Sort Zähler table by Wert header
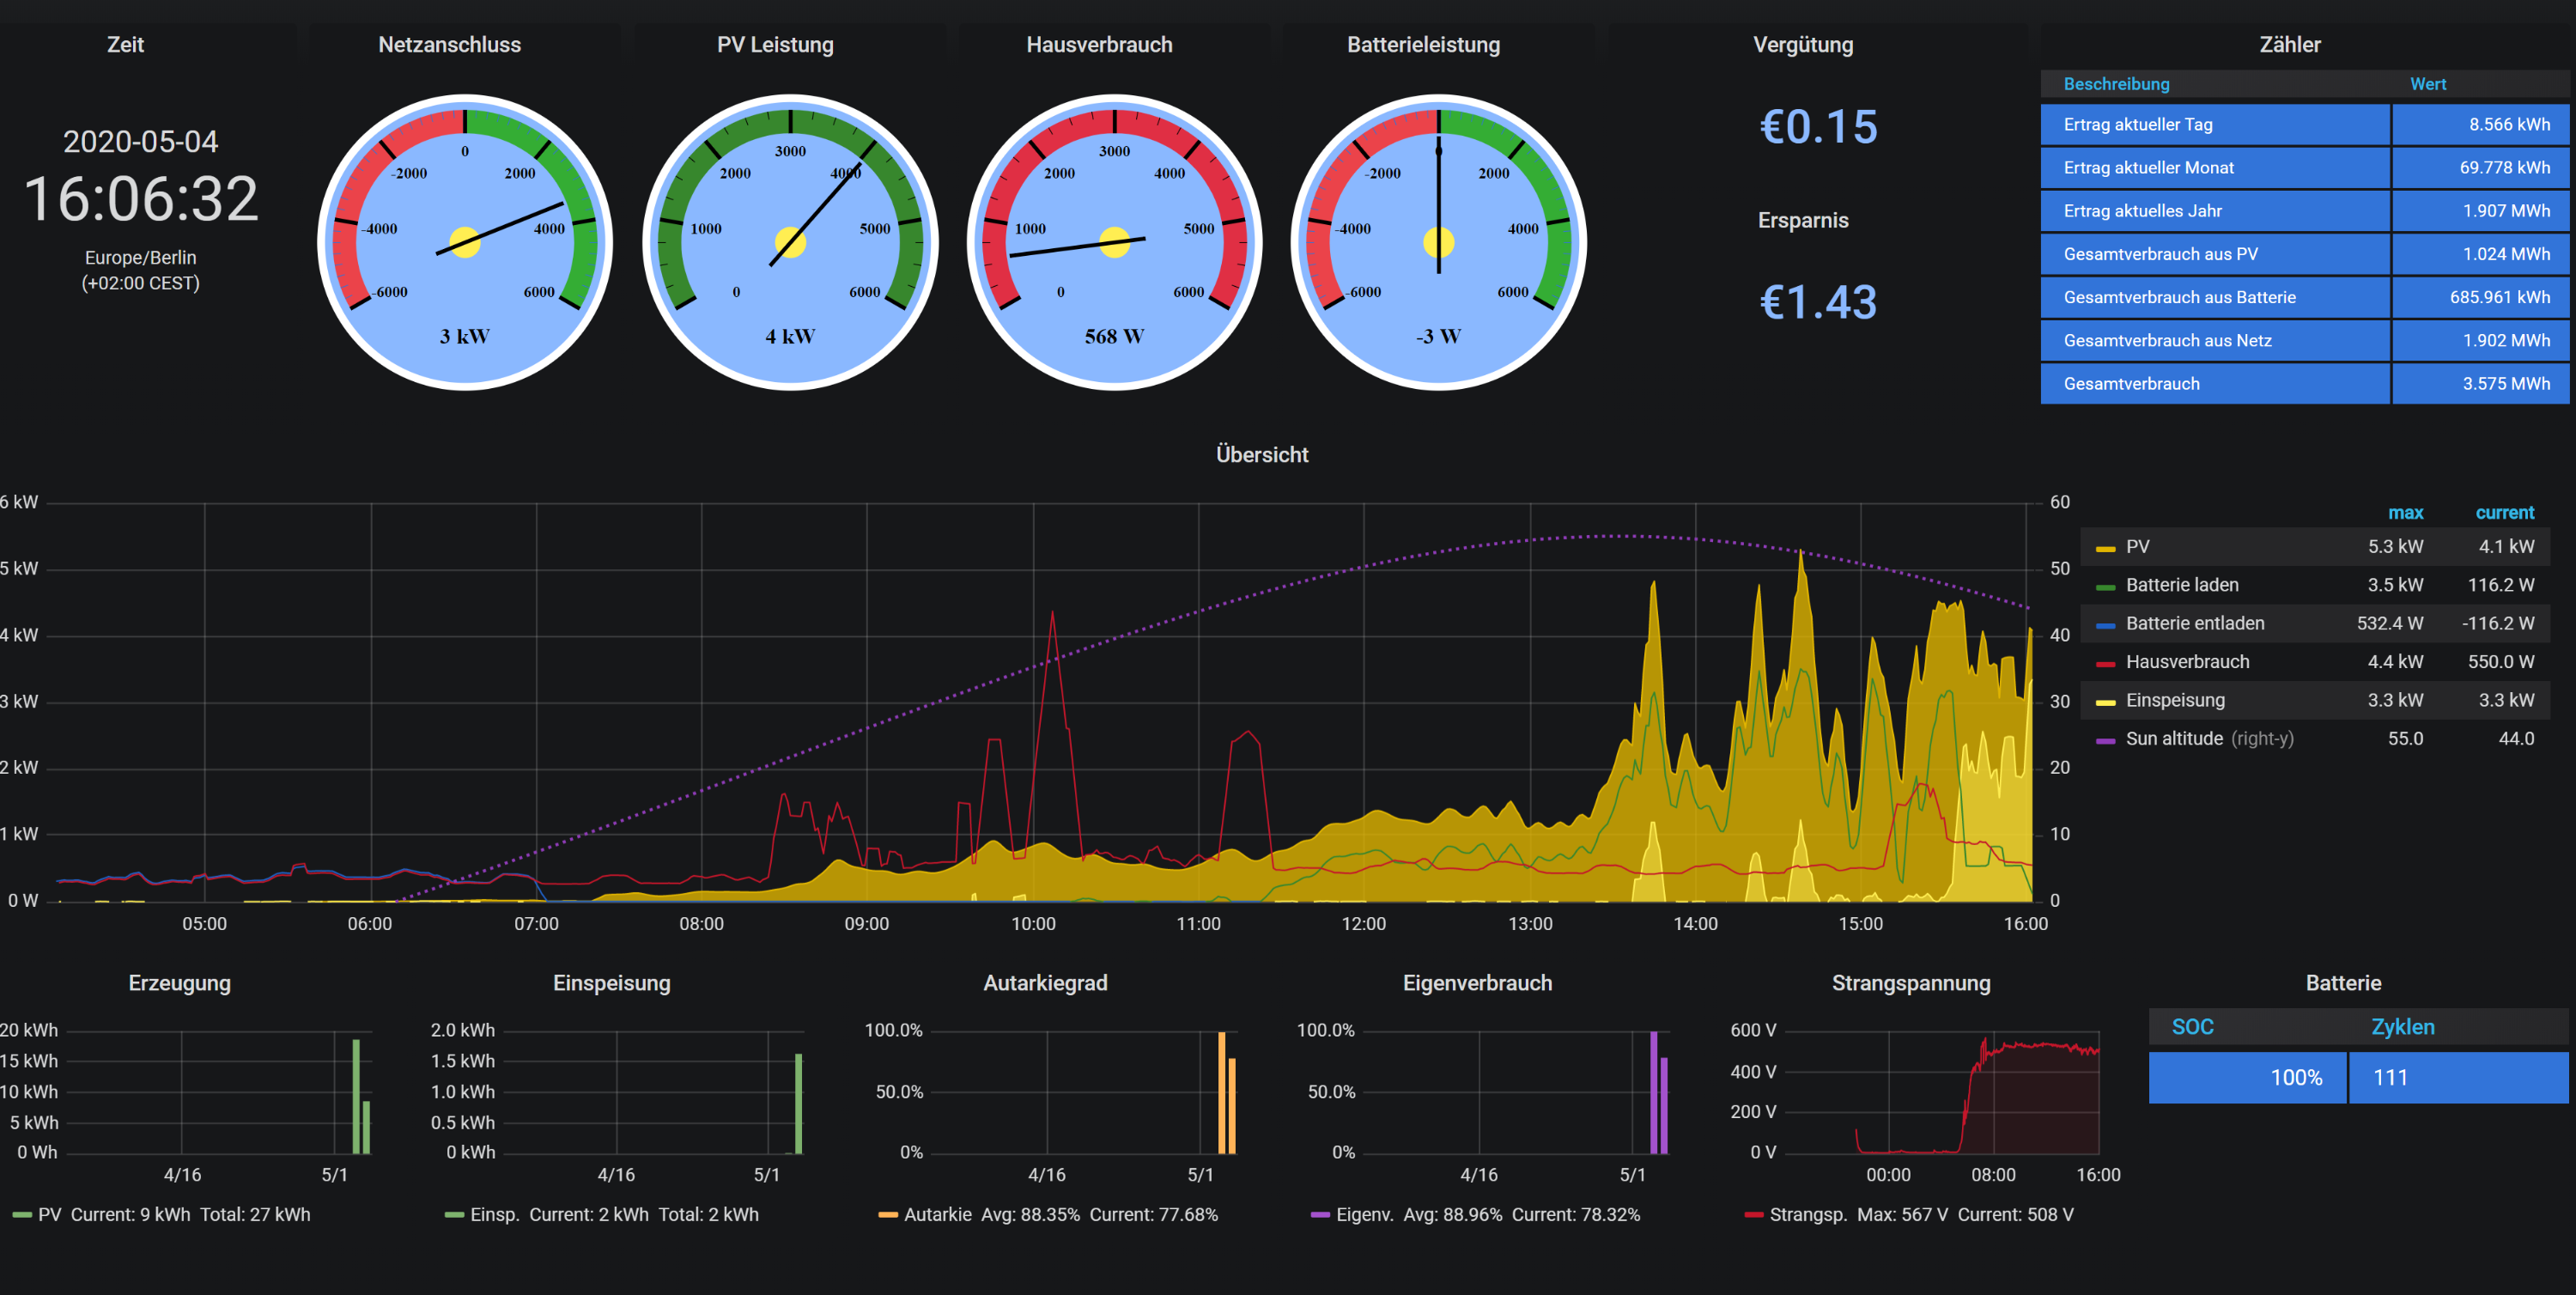The height and width of the screenshot is (1295, 2576). (2427, 84)
